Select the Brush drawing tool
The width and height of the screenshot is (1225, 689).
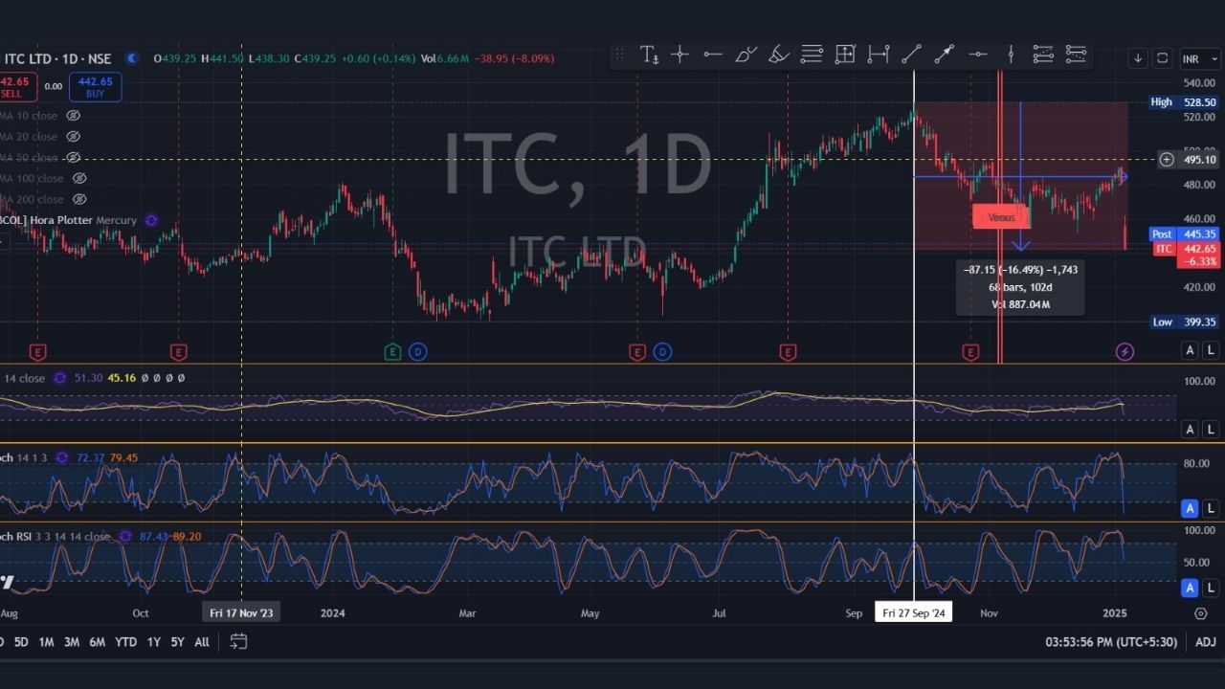click(x=746, y=56)
